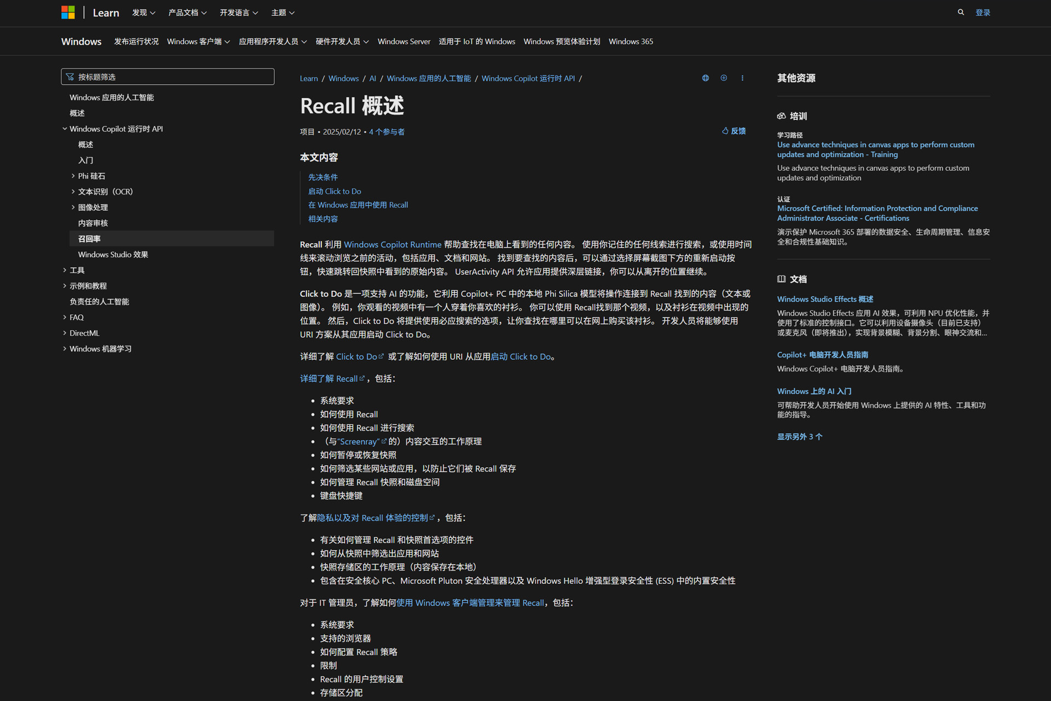Image resolution: width=1051 pixels, height=701 pixels.
Task: Open Windows Copilot Runtime link
Action: click(392, 245)
